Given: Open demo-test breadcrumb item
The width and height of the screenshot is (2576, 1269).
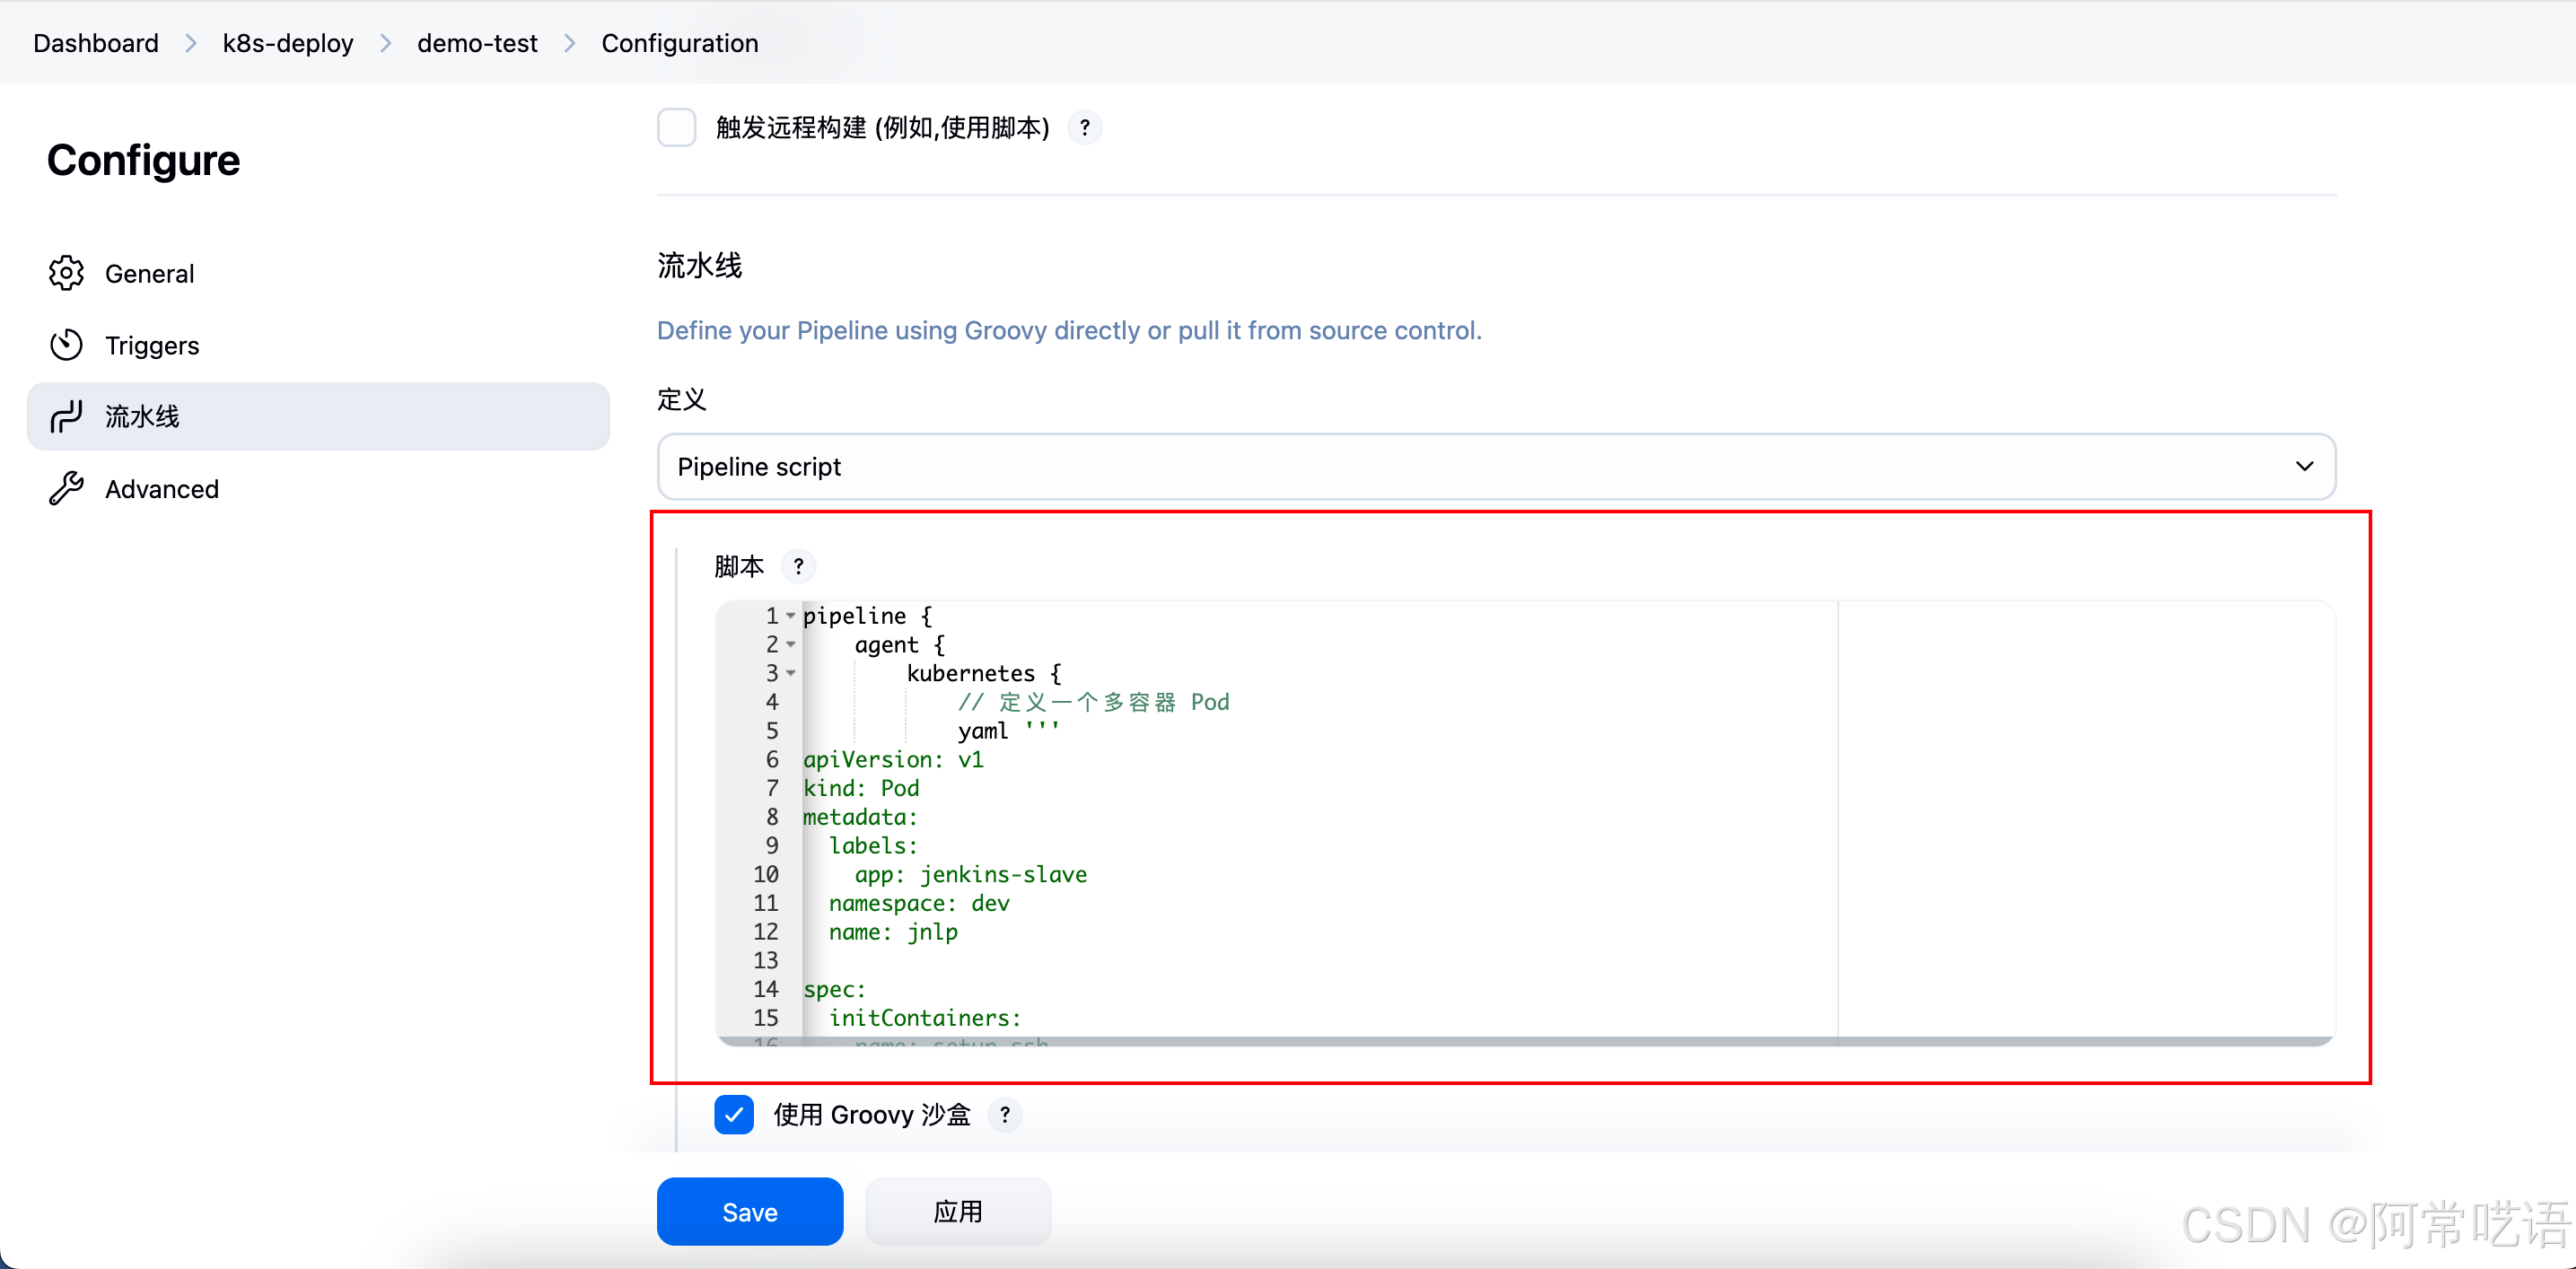Looking at the screenshot, I should coord(477,43).
